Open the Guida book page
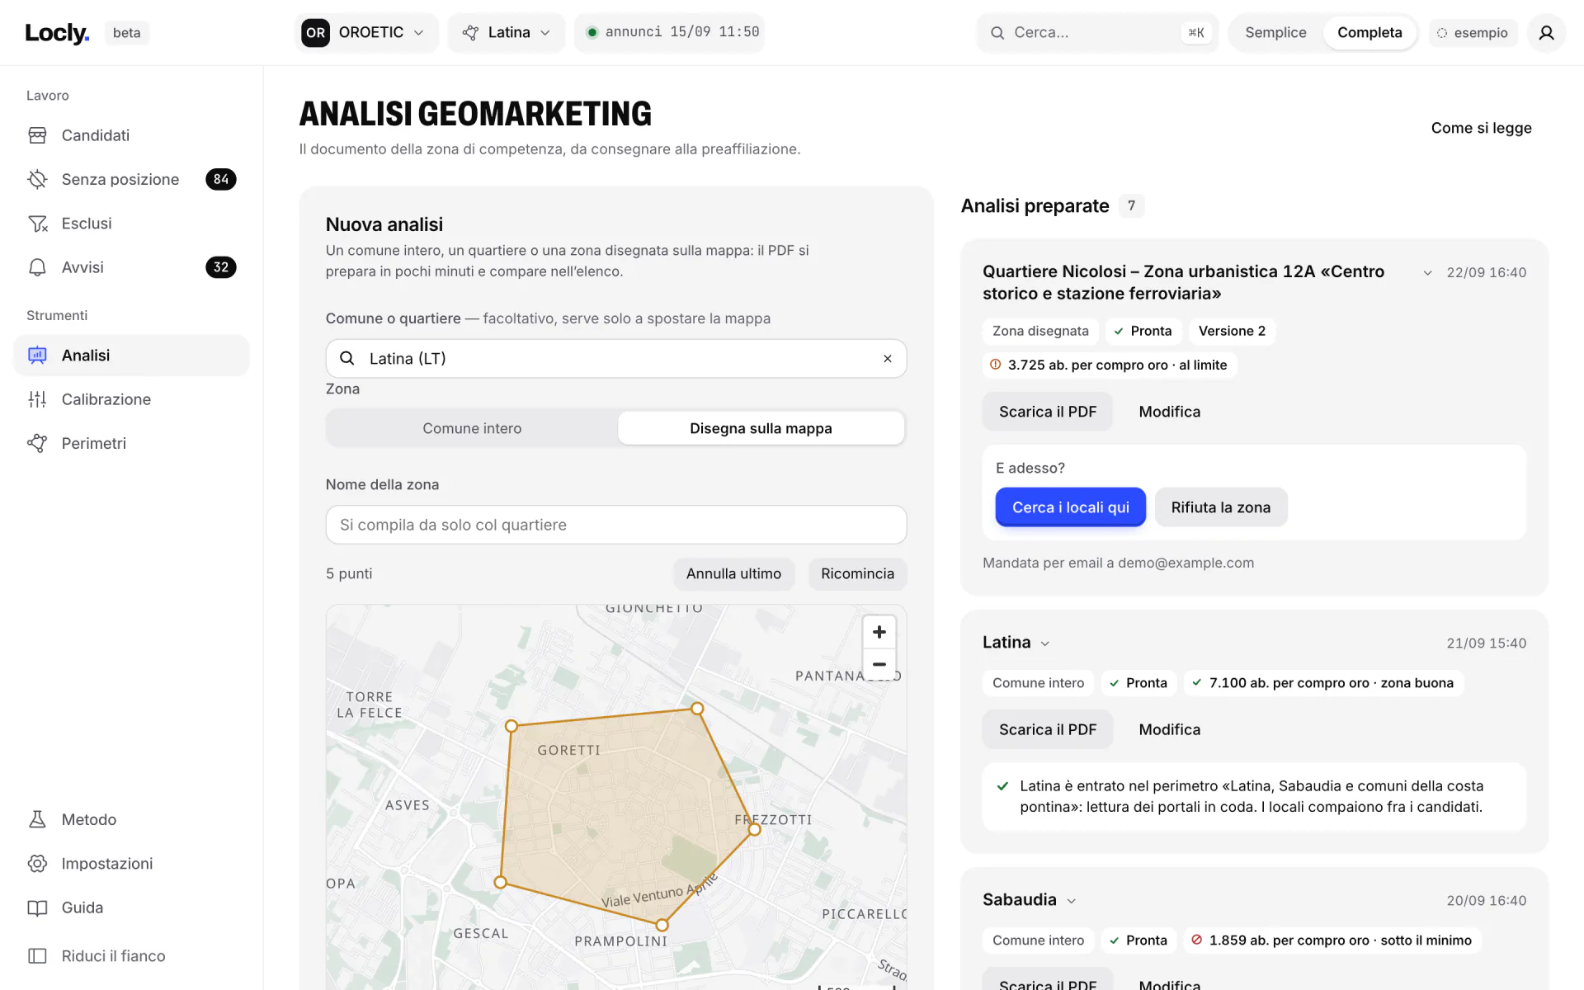The height and width of the screenshot is (990, 1584). (131, 907)
